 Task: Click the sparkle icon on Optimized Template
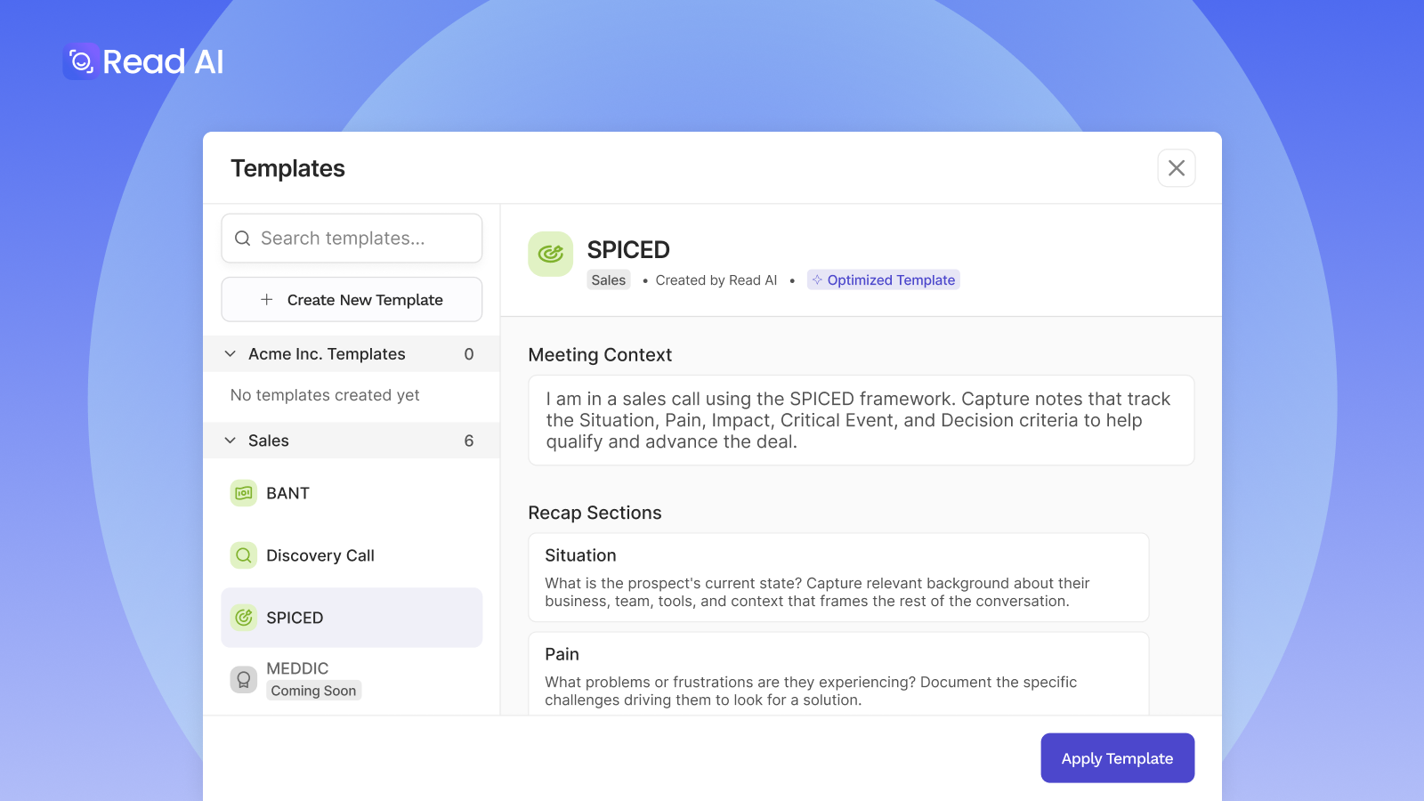coord(817,279)
